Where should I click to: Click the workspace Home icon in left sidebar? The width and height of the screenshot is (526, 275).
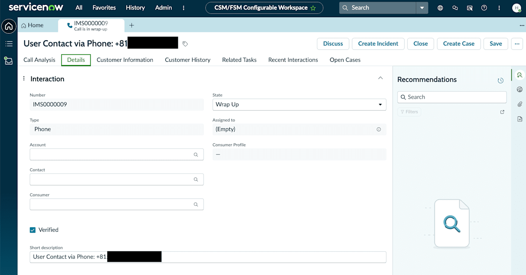point(8,26)
